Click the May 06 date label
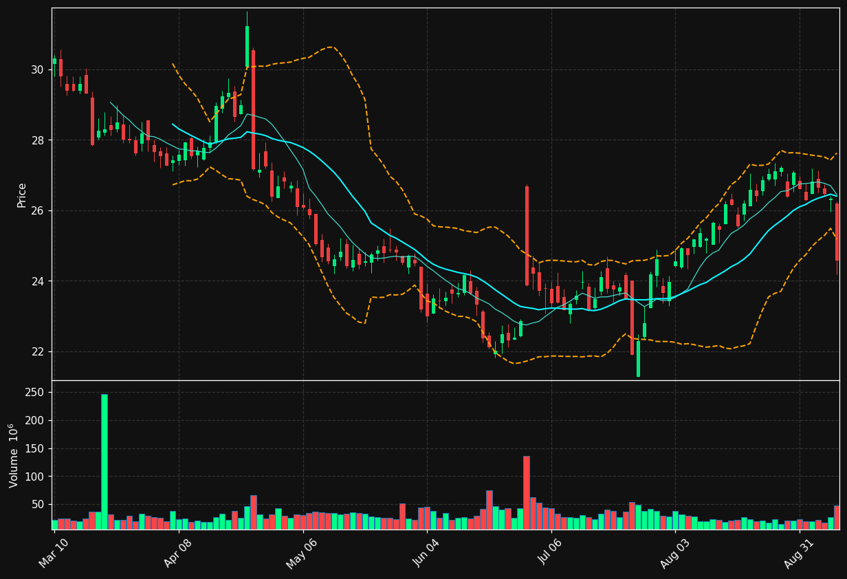 302,553
